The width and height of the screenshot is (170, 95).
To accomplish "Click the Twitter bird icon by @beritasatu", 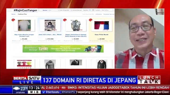I will (x=44, y=92).
